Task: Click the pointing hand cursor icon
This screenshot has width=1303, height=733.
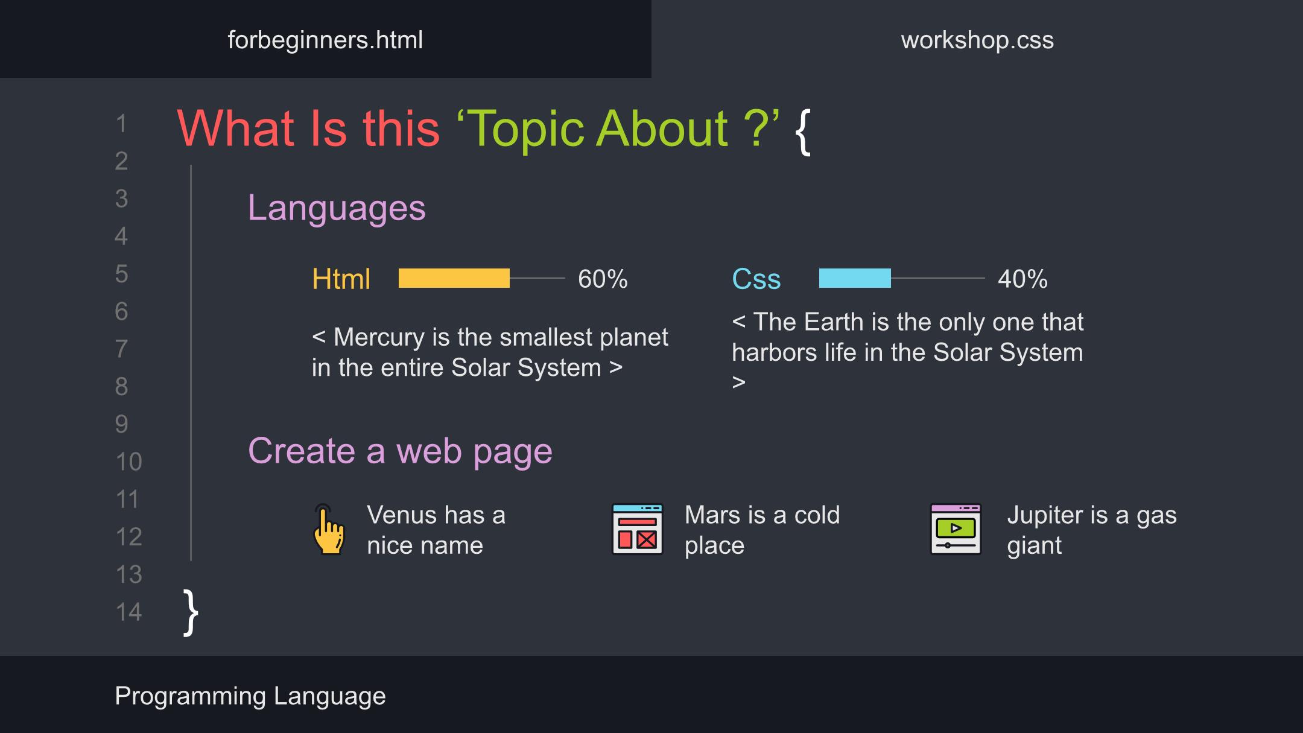Action: tap(329, 529)
